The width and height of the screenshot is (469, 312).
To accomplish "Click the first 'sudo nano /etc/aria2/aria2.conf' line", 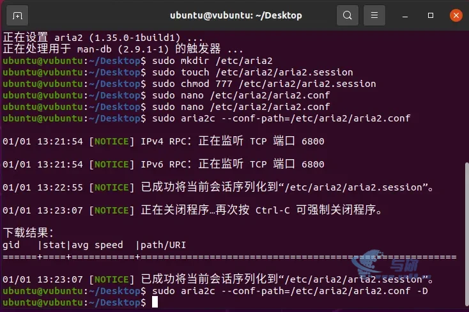I will tap(166, 95).
